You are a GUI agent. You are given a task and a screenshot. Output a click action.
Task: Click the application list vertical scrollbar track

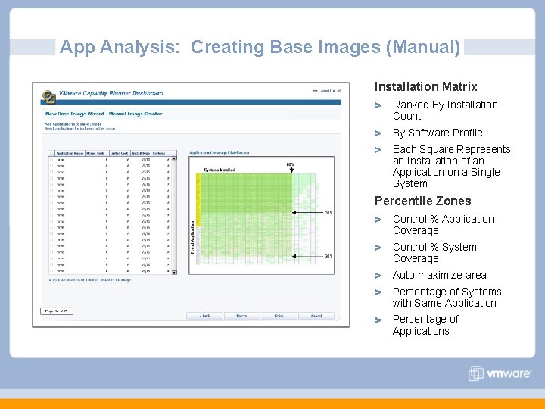click(x=174, y=215)
